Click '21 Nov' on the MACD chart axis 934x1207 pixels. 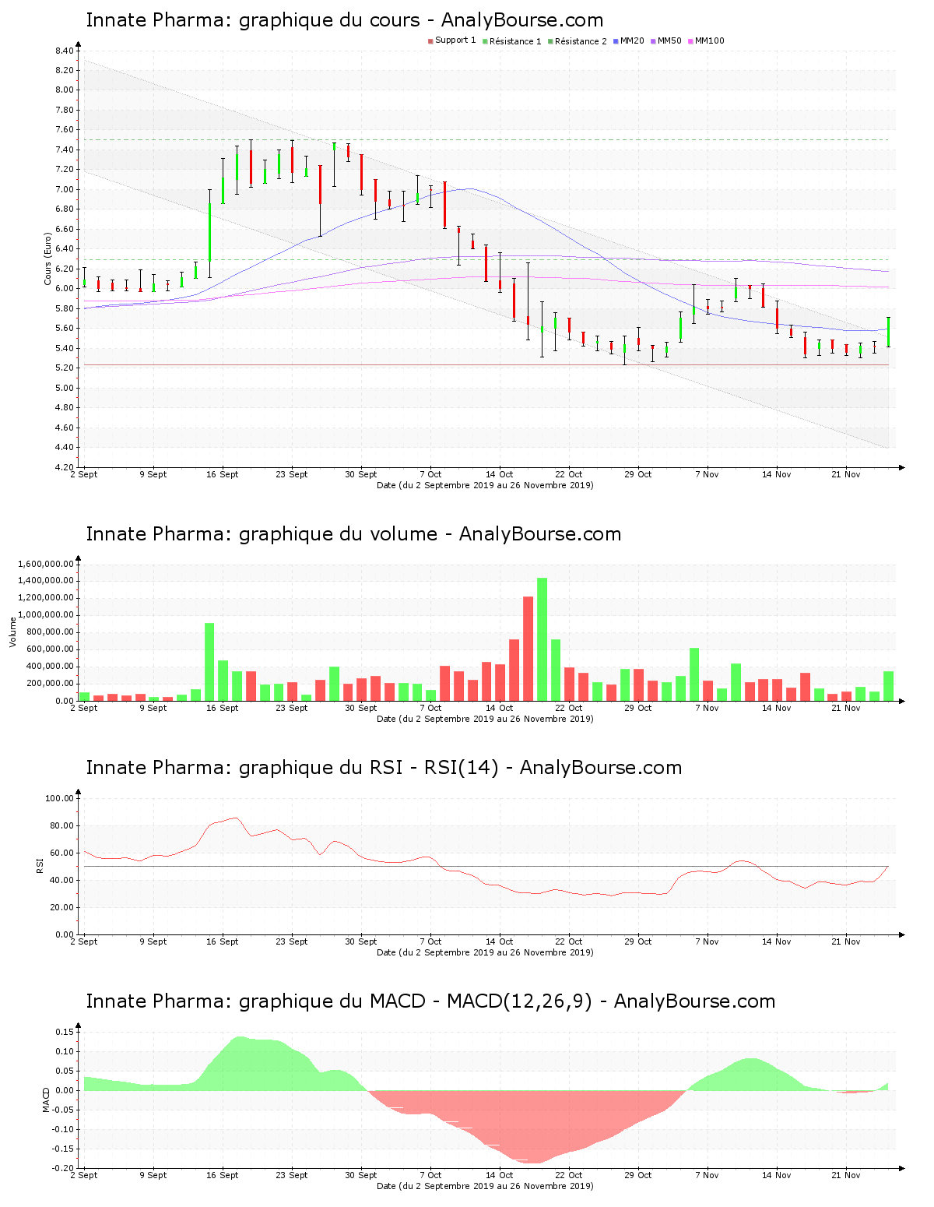click(846, 1175)
